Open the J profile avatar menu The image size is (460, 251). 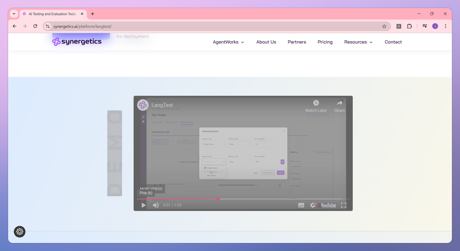(435, 26)
